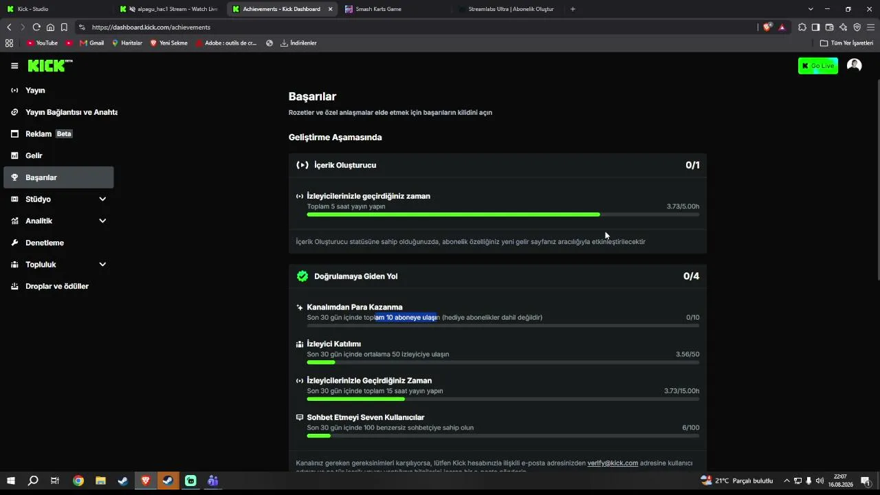This screenshot has height=495, width=880.
Task: Click the 5-hour streaming progress bar
Action: tap(503, 214)
